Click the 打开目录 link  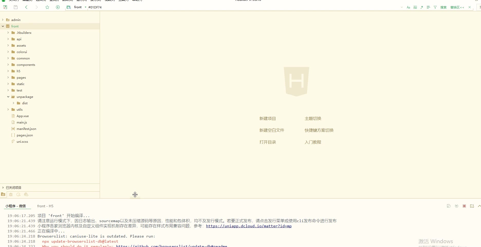pyautogui.click(x=267, y=142)
